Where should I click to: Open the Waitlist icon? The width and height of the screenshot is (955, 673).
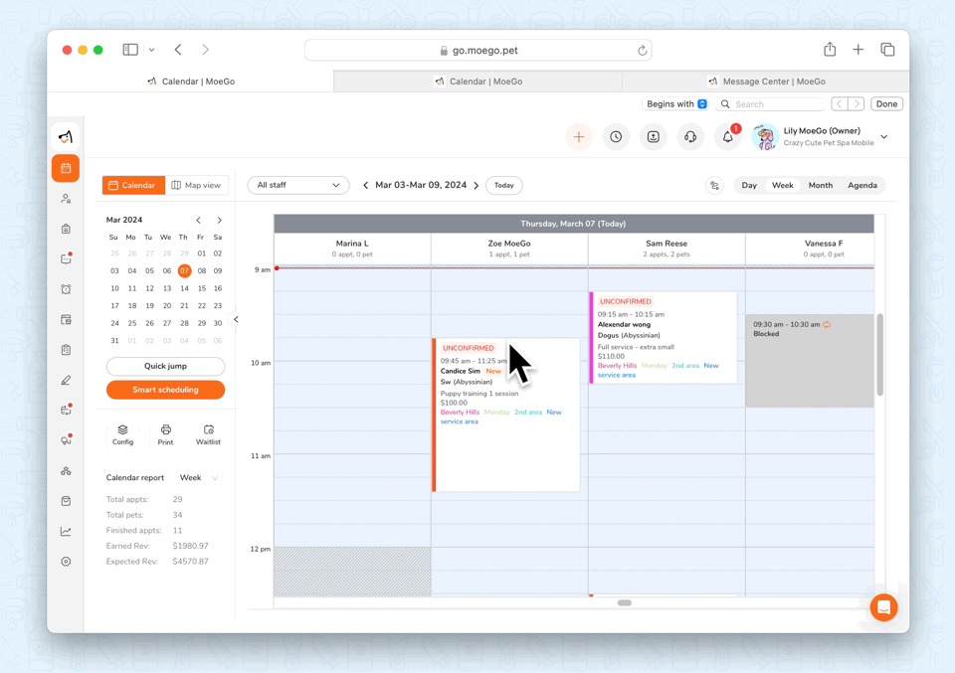click(x=208, y=434)
